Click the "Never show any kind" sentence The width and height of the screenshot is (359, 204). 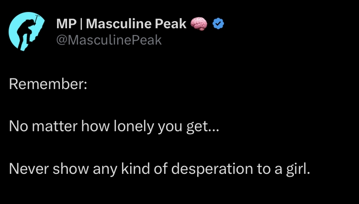(159, 169)
